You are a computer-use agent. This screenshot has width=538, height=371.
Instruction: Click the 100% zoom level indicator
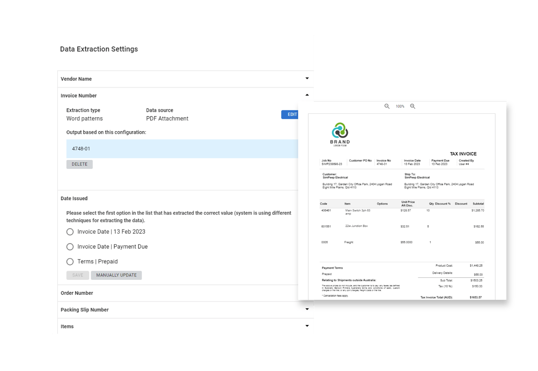[x=400, y=106]
